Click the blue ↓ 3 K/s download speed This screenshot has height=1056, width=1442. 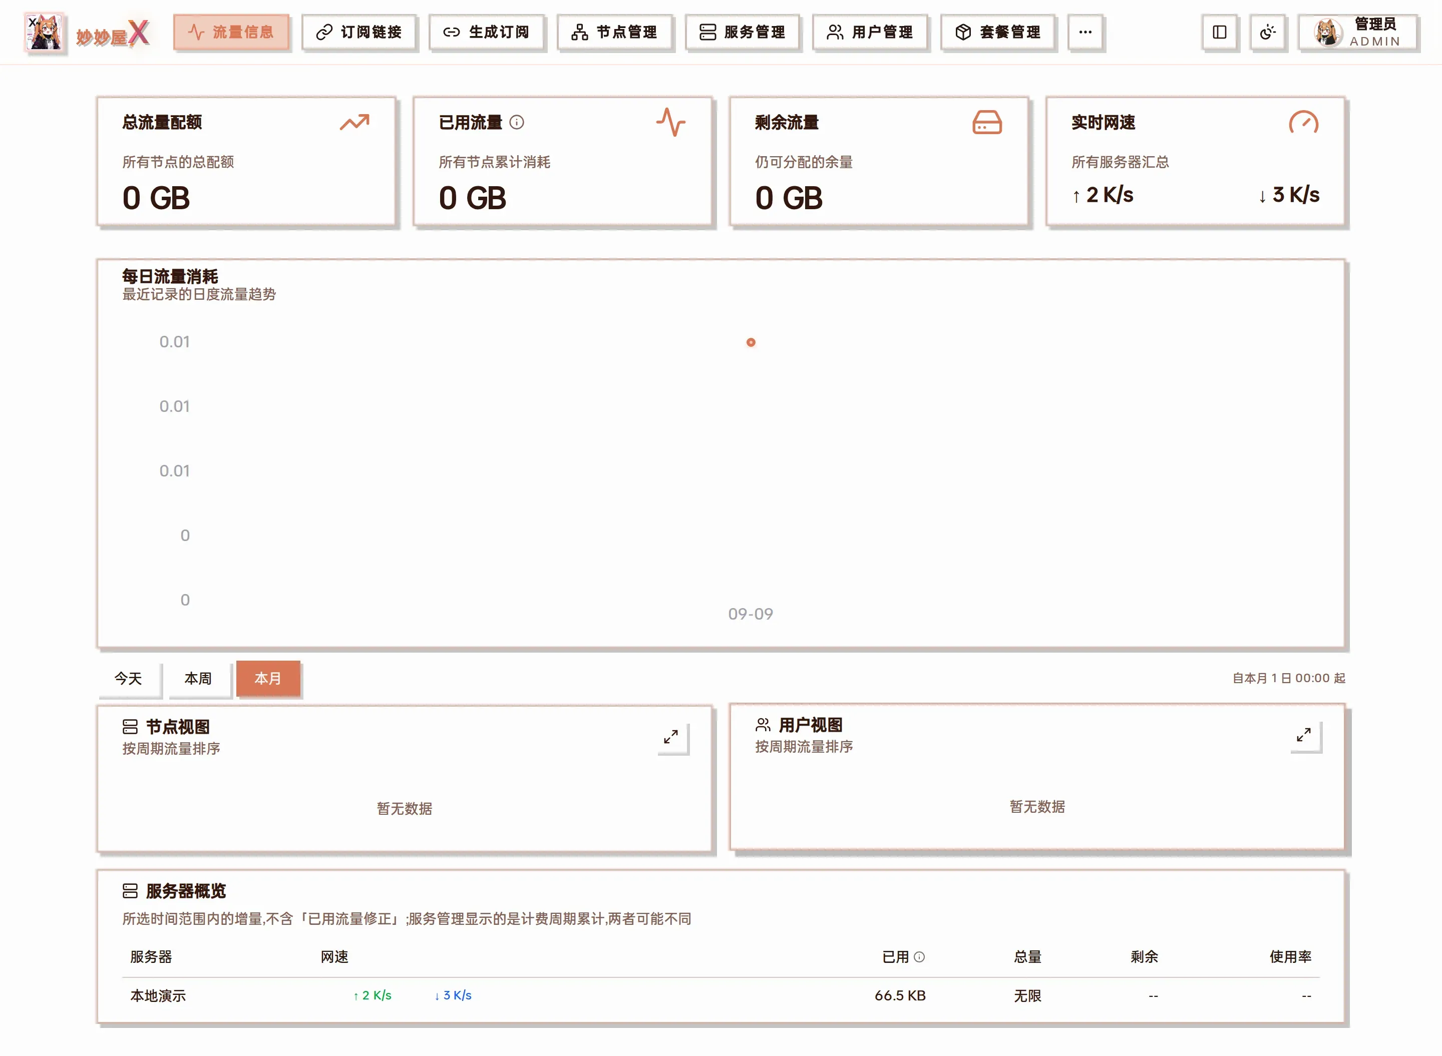pos(453,996)
